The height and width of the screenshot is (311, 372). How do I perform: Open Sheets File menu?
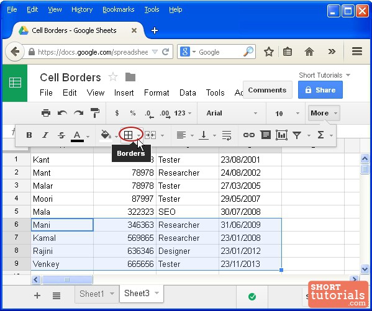(46, 92)
